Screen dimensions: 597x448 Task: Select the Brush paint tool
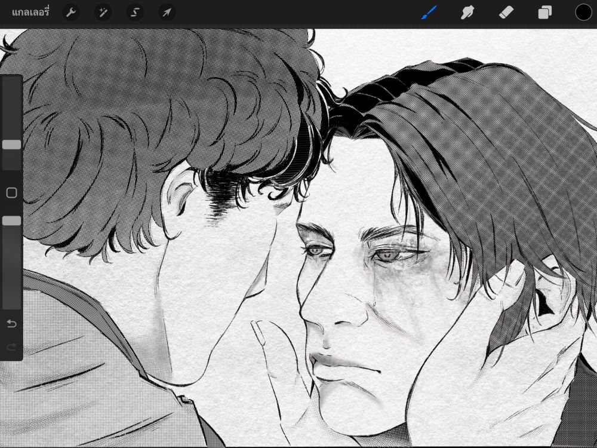click(429, 13)
